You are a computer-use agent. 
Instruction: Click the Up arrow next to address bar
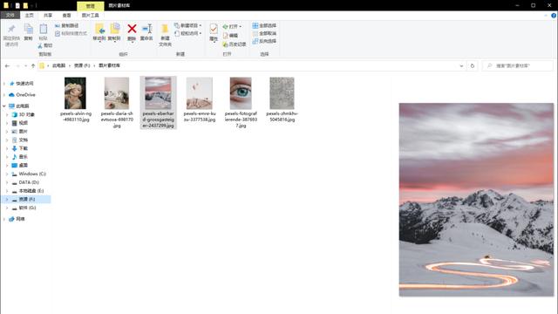point(33,66)
